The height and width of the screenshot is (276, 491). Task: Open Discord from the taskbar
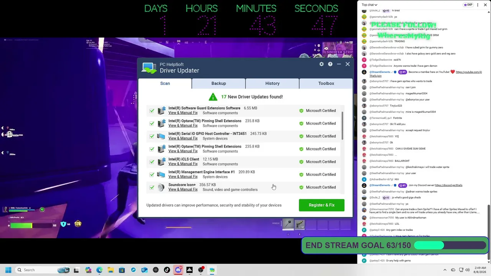click(178, 270)
